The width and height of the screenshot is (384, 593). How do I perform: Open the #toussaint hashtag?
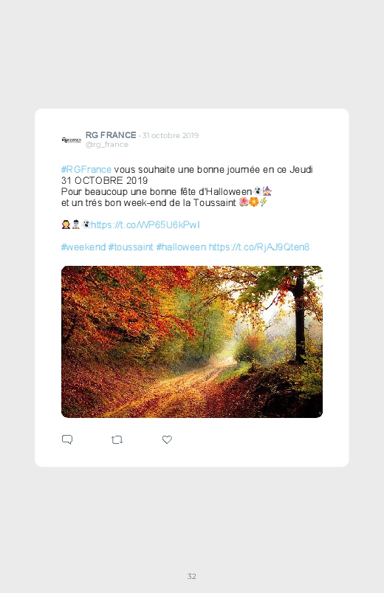[x=131, y=247]
